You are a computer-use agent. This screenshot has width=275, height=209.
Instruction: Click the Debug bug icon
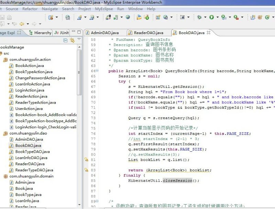[x=199, y=17]
